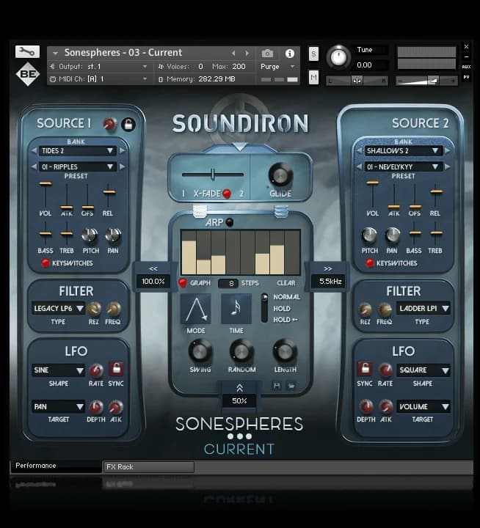Image resolution: width=480 pixels, height=528 pixels.
Task: Click the arp save preset disk icon
Action: (x=277, y=386)
